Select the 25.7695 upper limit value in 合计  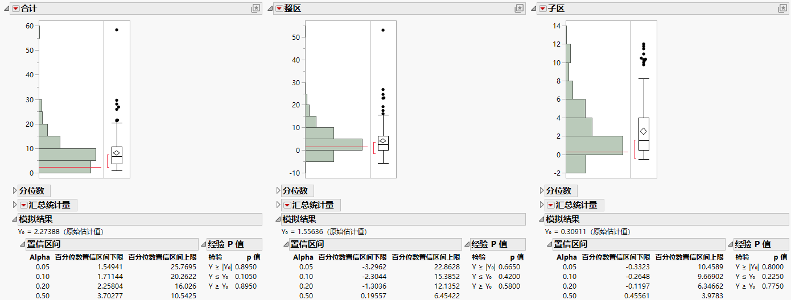tap(184, 266)
